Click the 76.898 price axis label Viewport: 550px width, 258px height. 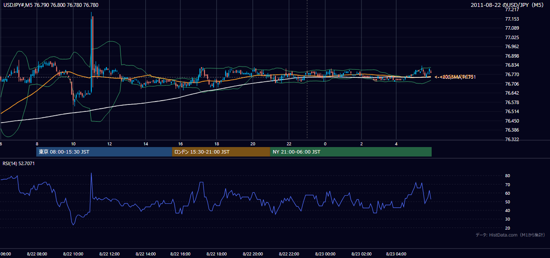click(x=512, y=56)
